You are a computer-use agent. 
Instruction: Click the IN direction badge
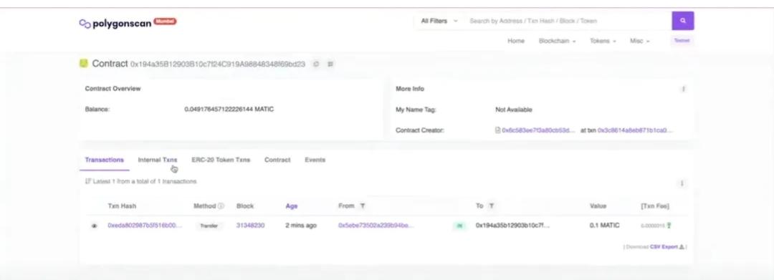pos(459,226)
